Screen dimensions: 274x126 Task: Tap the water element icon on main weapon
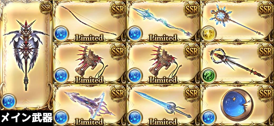point(8,101)
